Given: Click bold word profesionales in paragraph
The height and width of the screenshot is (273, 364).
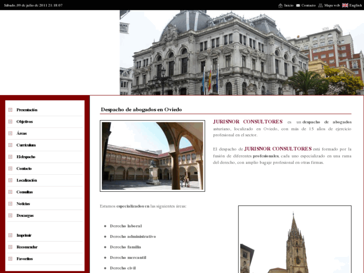Looking at the screenshot, I should pos(266,156).
